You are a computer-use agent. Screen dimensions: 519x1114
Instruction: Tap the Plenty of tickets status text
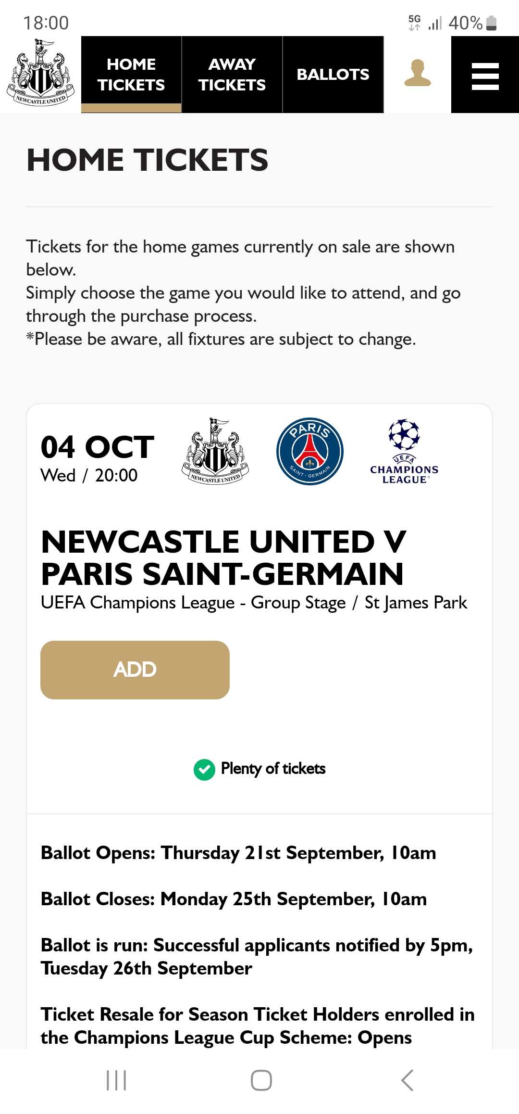pyautogui.click(x=273, y=769)
